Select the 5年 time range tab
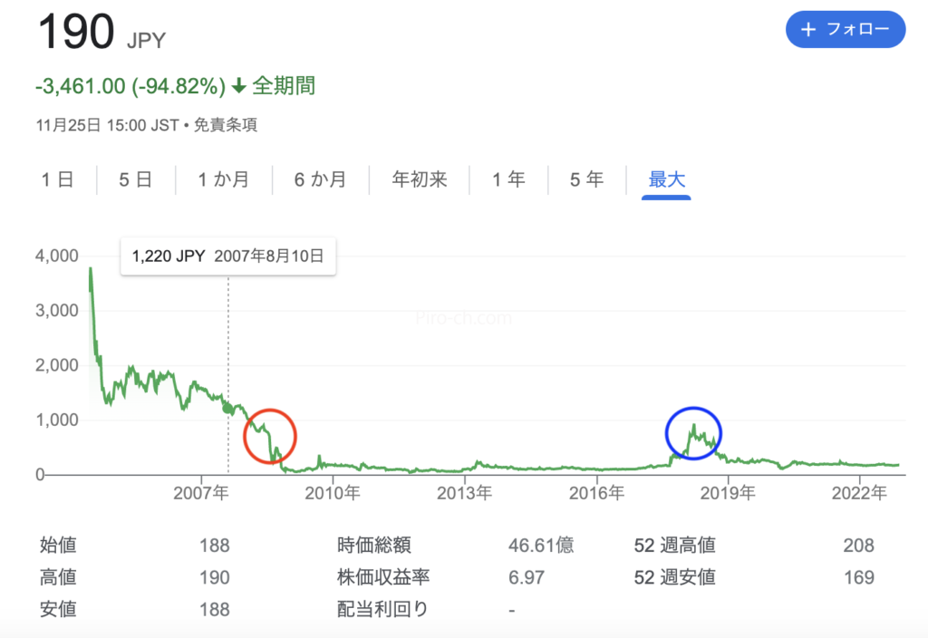 pos(586,179)
